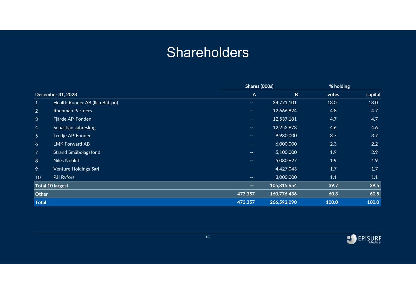Image resolution: width=416 pixels, height=294 pixels.
Task: Click the value 105,815,654
Action: 283,185
